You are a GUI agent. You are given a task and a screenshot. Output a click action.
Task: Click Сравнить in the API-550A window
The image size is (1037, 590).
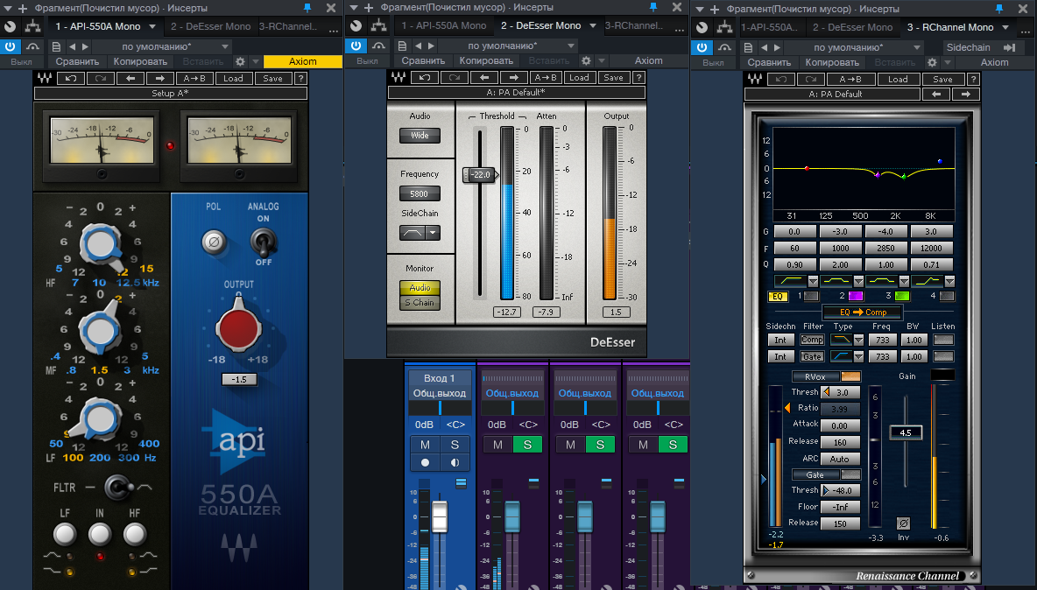[x=77, y=60]
